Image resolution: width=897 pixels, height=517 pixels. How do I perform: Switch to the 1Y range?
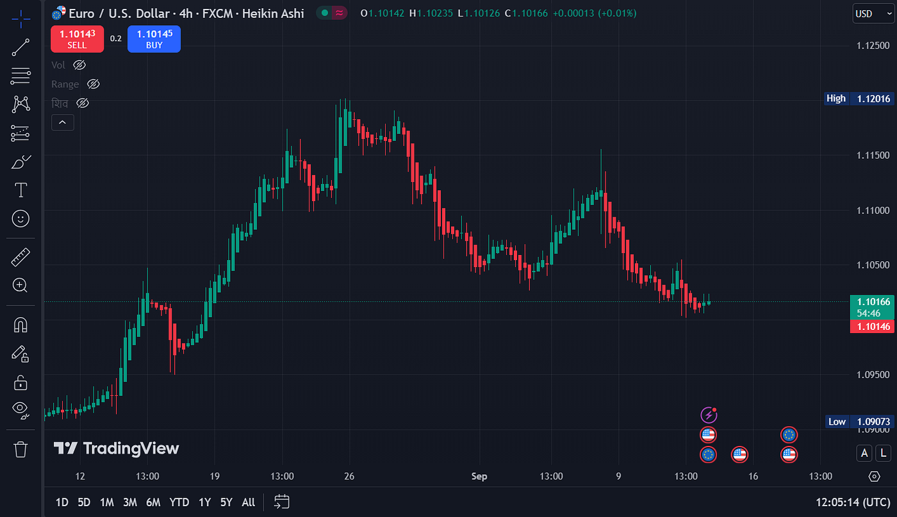(x=204, y=502)
